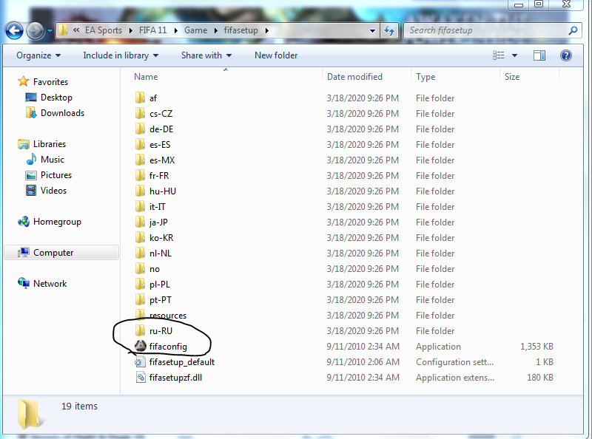This screenshot has width=592, height=439.
Task: Open the view options dropdown arrow
Action: click(x=514, y=55)
